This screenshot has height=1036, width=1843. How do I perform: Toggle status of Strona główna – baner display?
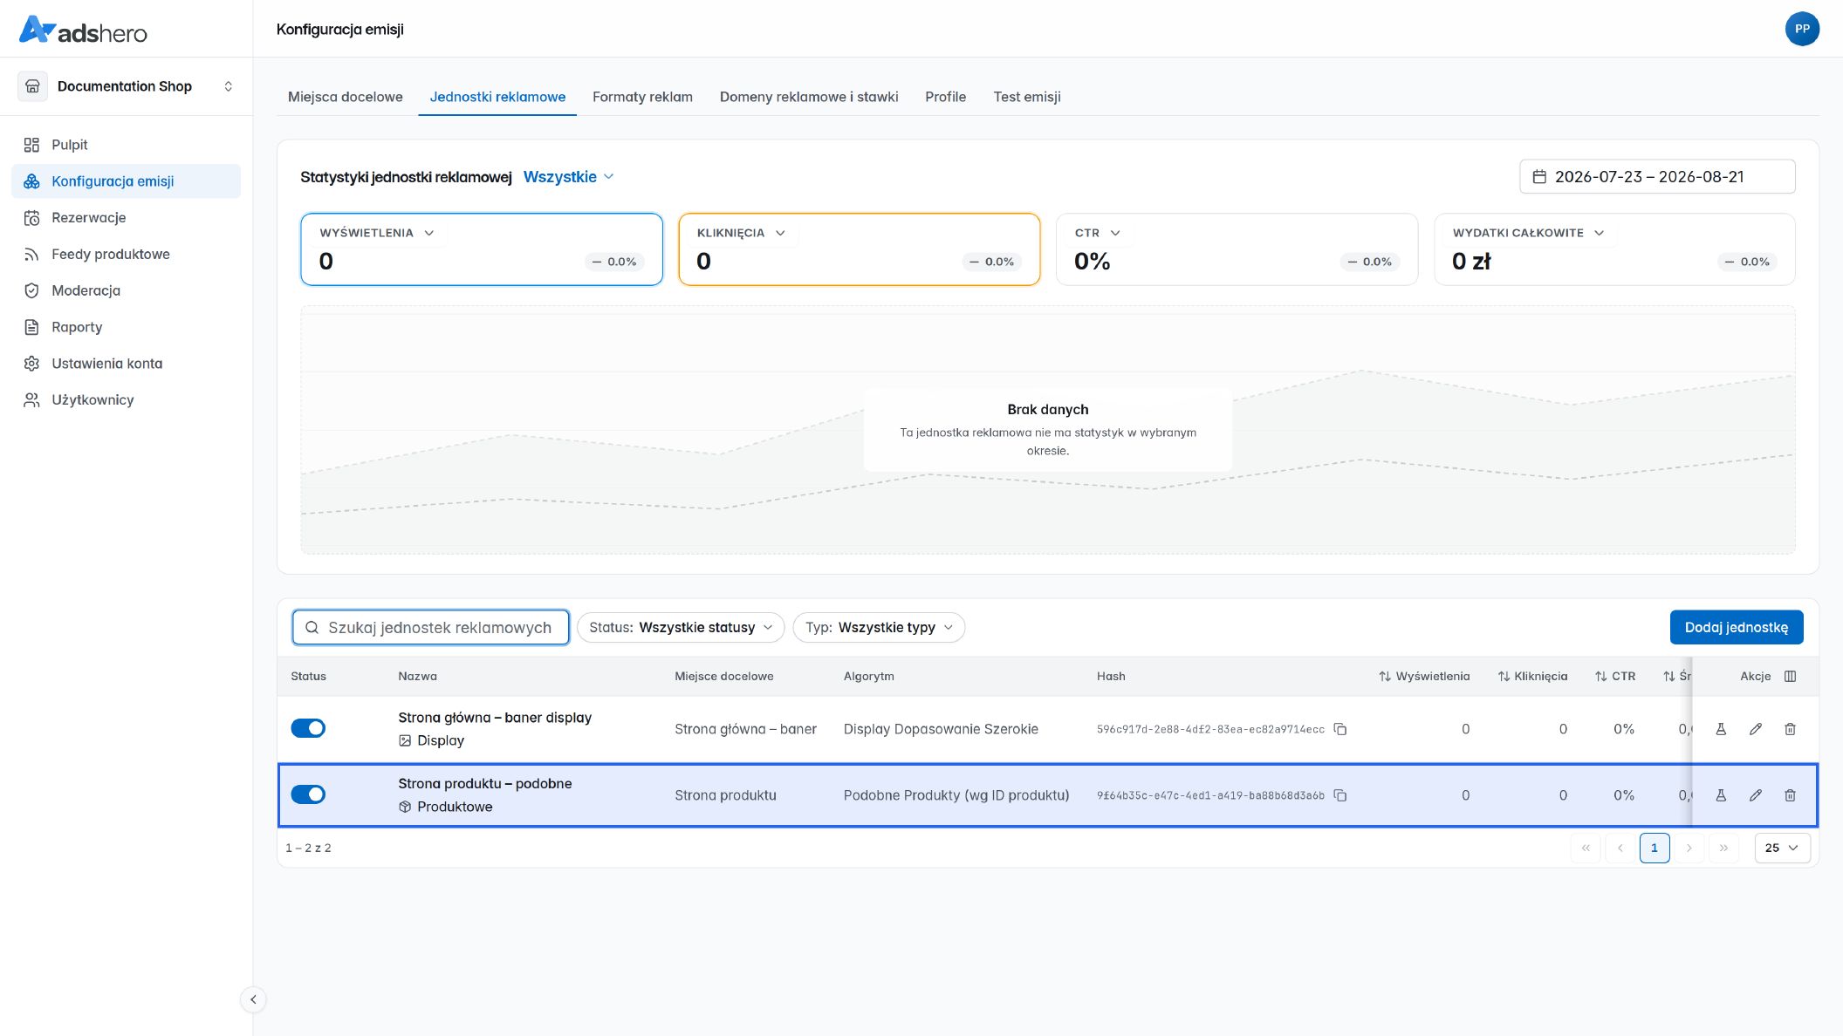(308, 728)
